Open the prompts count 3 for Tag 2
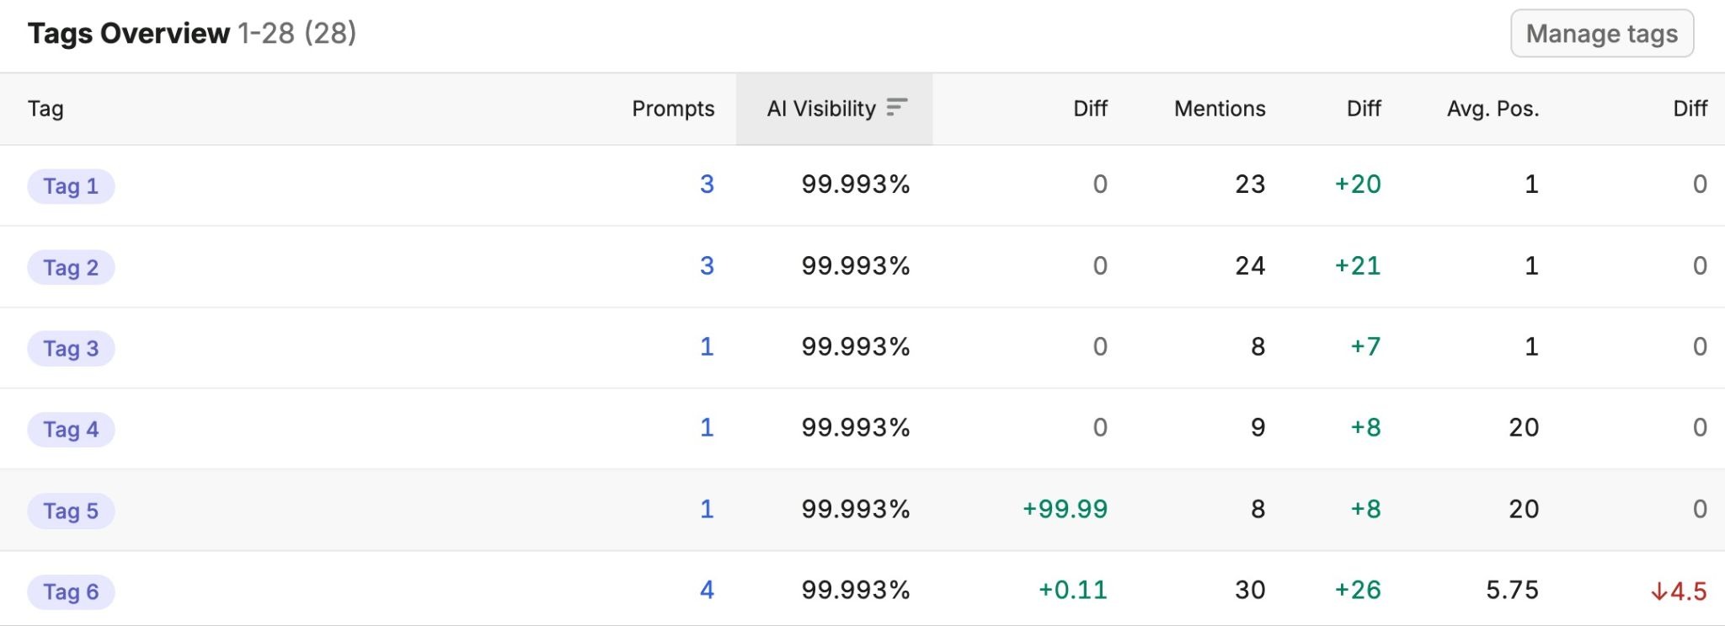1725x626 pixels. [x=707, y=266]
